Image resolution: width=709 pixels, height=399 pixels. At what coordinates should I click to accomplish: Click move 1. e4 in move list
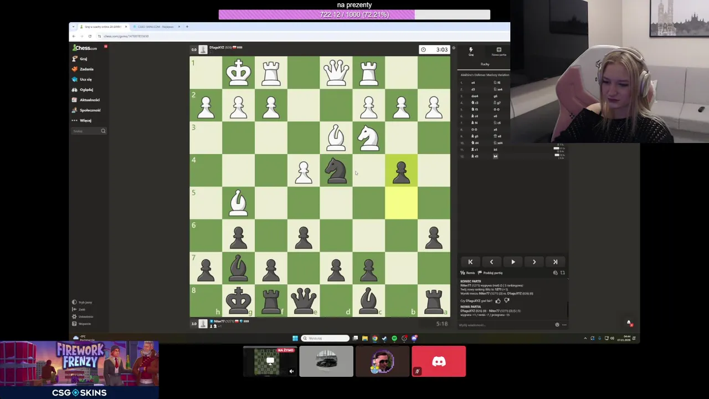point(473,83)
